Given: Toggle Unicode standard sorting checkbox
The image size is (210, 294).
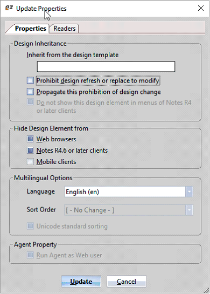Looking at the screenshot, I should coord(30,226).
